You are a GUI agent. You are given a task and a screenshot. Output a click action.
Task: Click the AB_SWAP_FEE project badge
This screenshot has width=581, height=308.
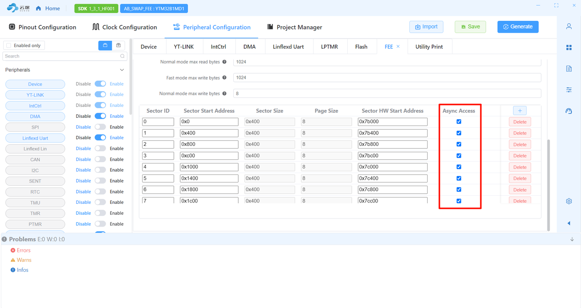(x=153, y=9)
